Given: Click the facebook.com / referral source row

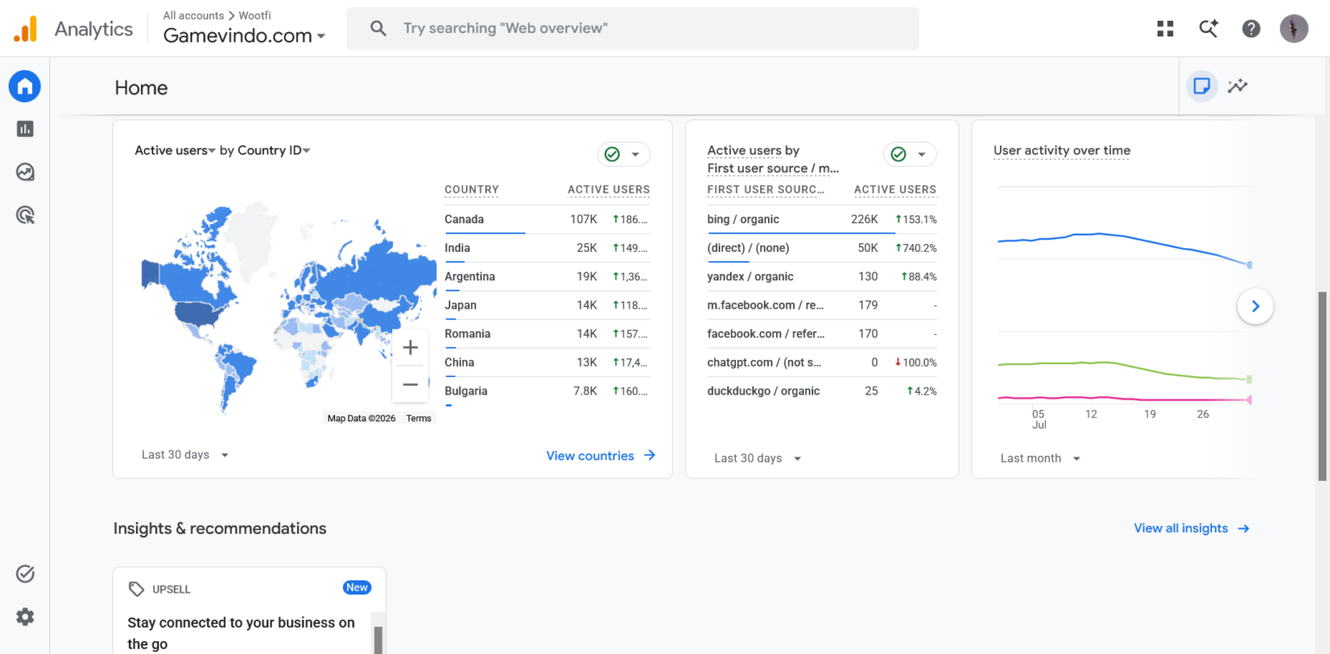Looking at the screenshot, I should pyautogui.click(x=822, y=334).
